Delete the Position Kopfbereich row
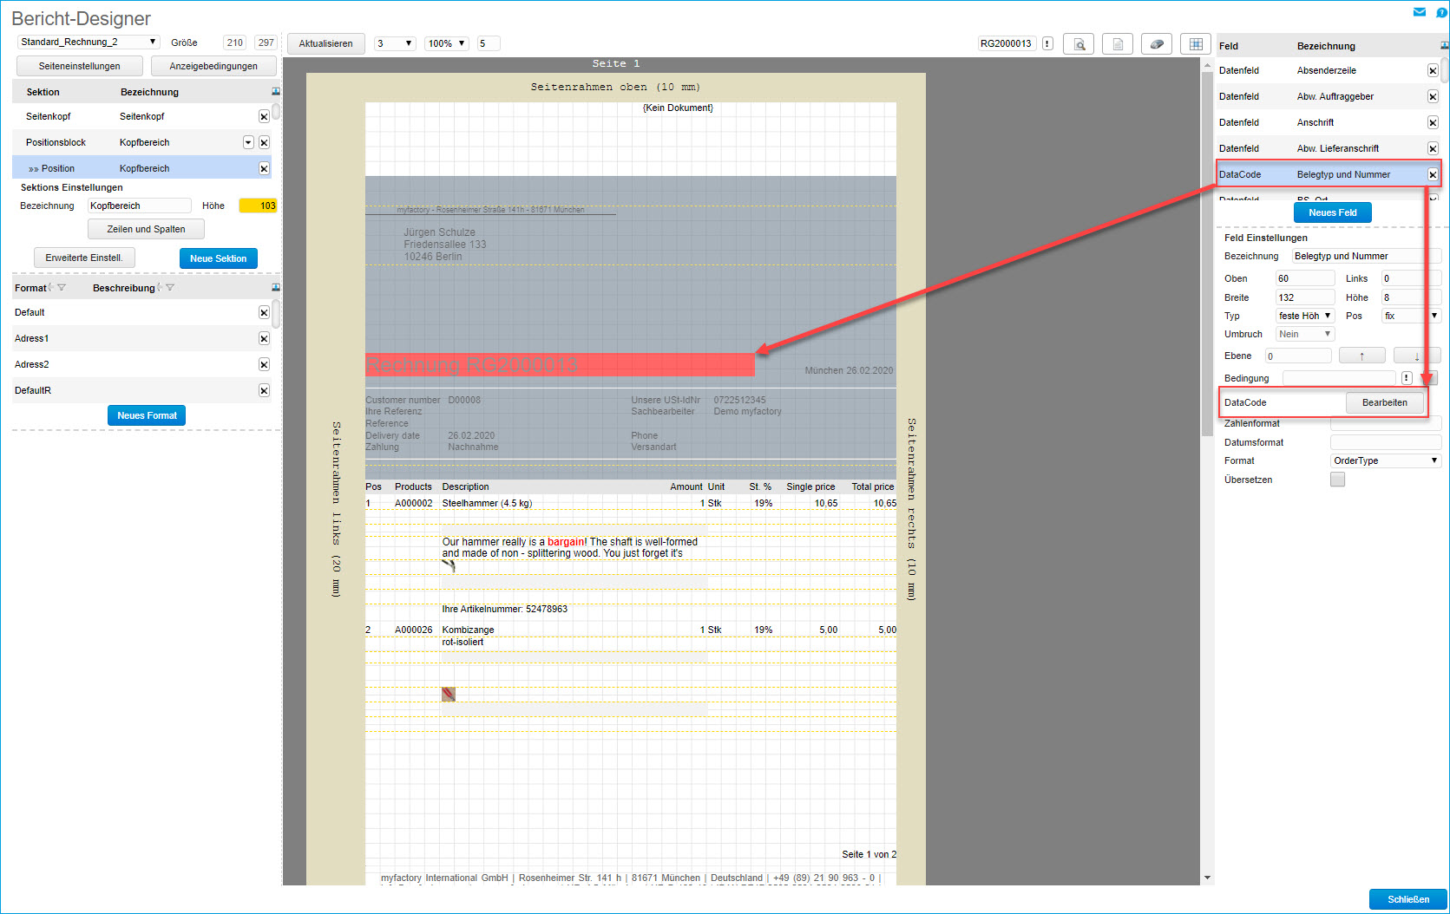This screenshot has height=914, width=1450. 264,168
